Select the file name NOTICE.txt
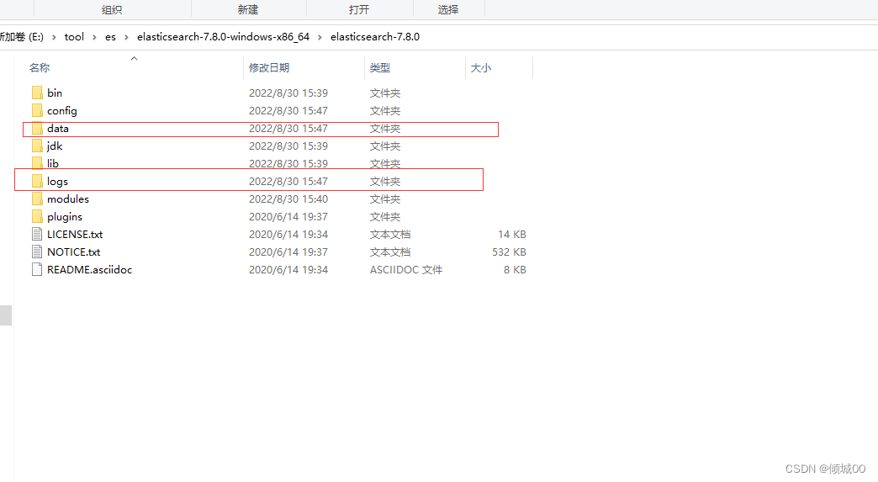 coord(73,252)
